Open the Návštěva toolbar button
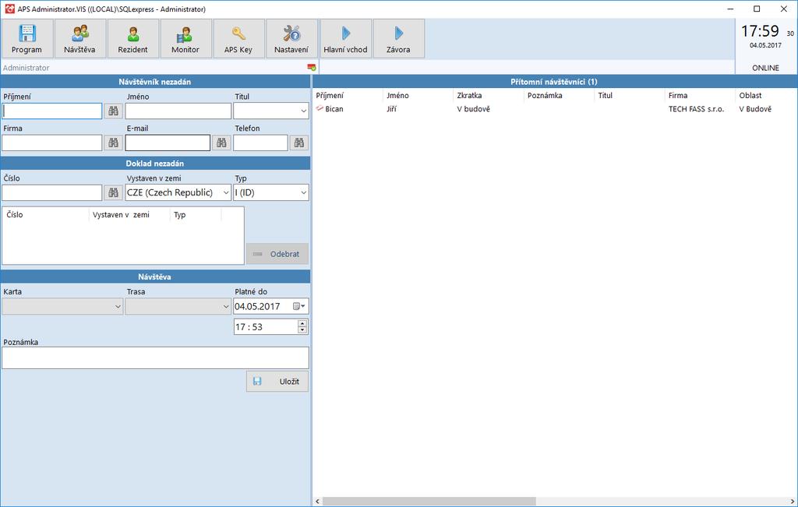 pyautogui.click(x=80, y=39)
